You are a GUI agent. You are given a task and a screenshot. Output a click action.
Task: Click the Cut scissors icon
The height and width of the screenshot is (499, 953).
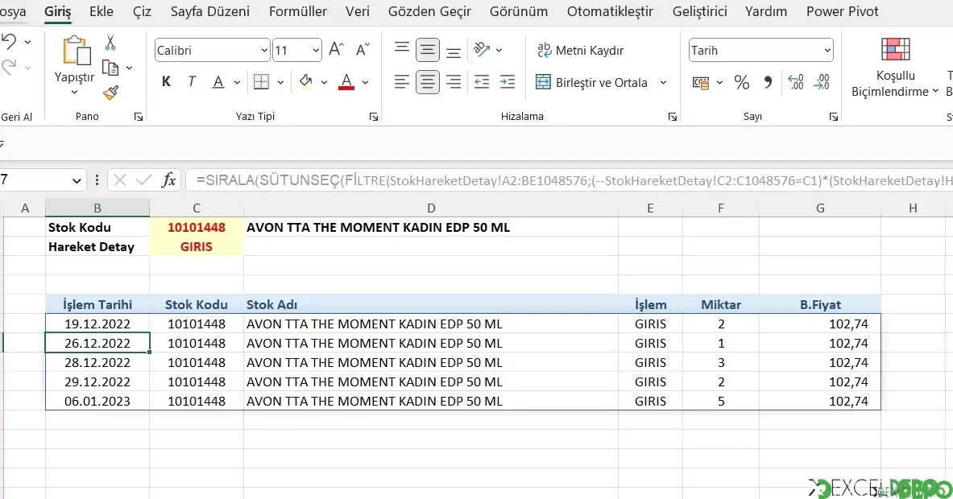110,43
